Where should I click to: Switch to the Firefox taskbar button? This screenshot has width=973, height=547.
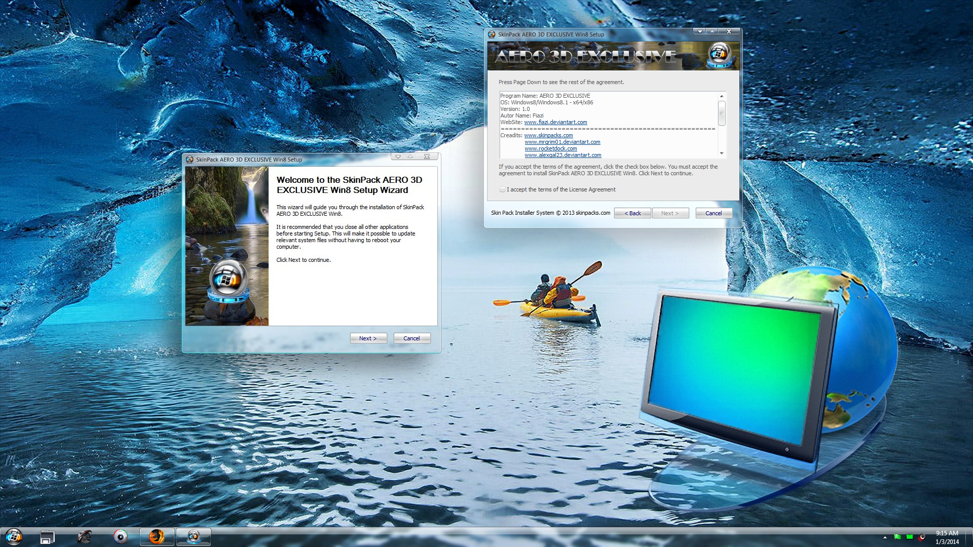157,536
